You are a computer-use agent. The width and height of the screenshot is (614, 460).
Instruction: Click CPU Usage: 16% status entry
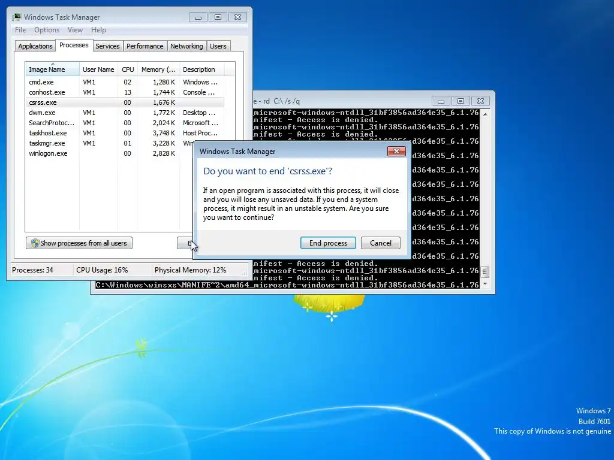click(x=102, y=270)
